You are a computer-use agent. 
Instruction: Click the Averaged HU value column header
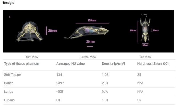pos(70,63)
